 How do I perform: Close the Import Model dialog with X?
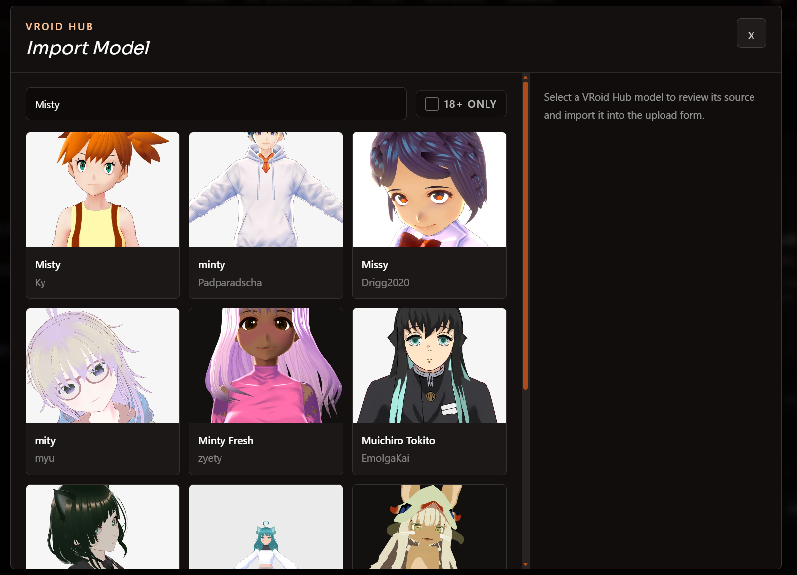751,33
